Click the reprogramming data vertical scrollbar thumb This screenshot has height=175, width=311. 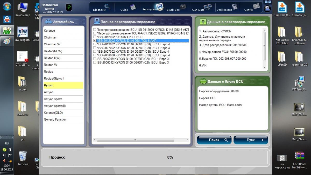(264, 47)
